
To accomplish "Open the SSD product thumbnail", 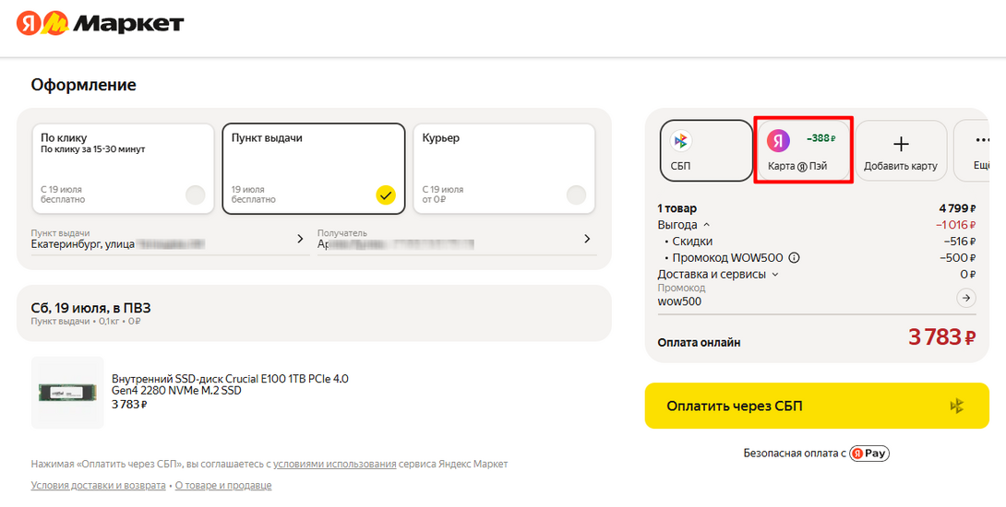I will click(x=67, y=393).
